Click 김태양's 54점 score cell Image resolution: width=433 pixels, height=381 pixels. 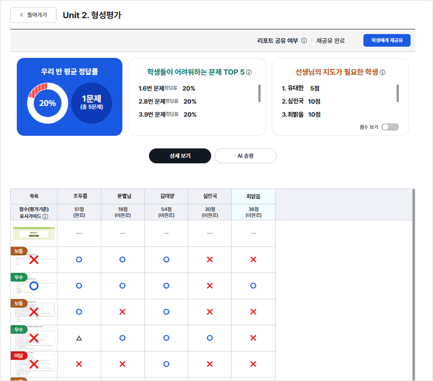(166, 212)
